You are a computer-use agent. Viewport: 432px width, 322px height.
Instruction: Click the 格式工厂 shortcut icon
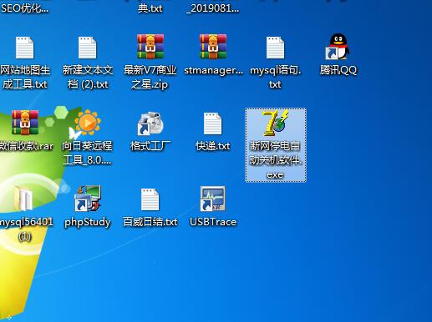coord(150,123)
